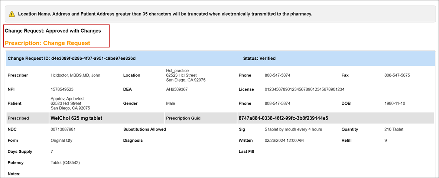Select the "Prescription: Change Request" orange heading
The image size is (439, 178).
coord(48,43)
